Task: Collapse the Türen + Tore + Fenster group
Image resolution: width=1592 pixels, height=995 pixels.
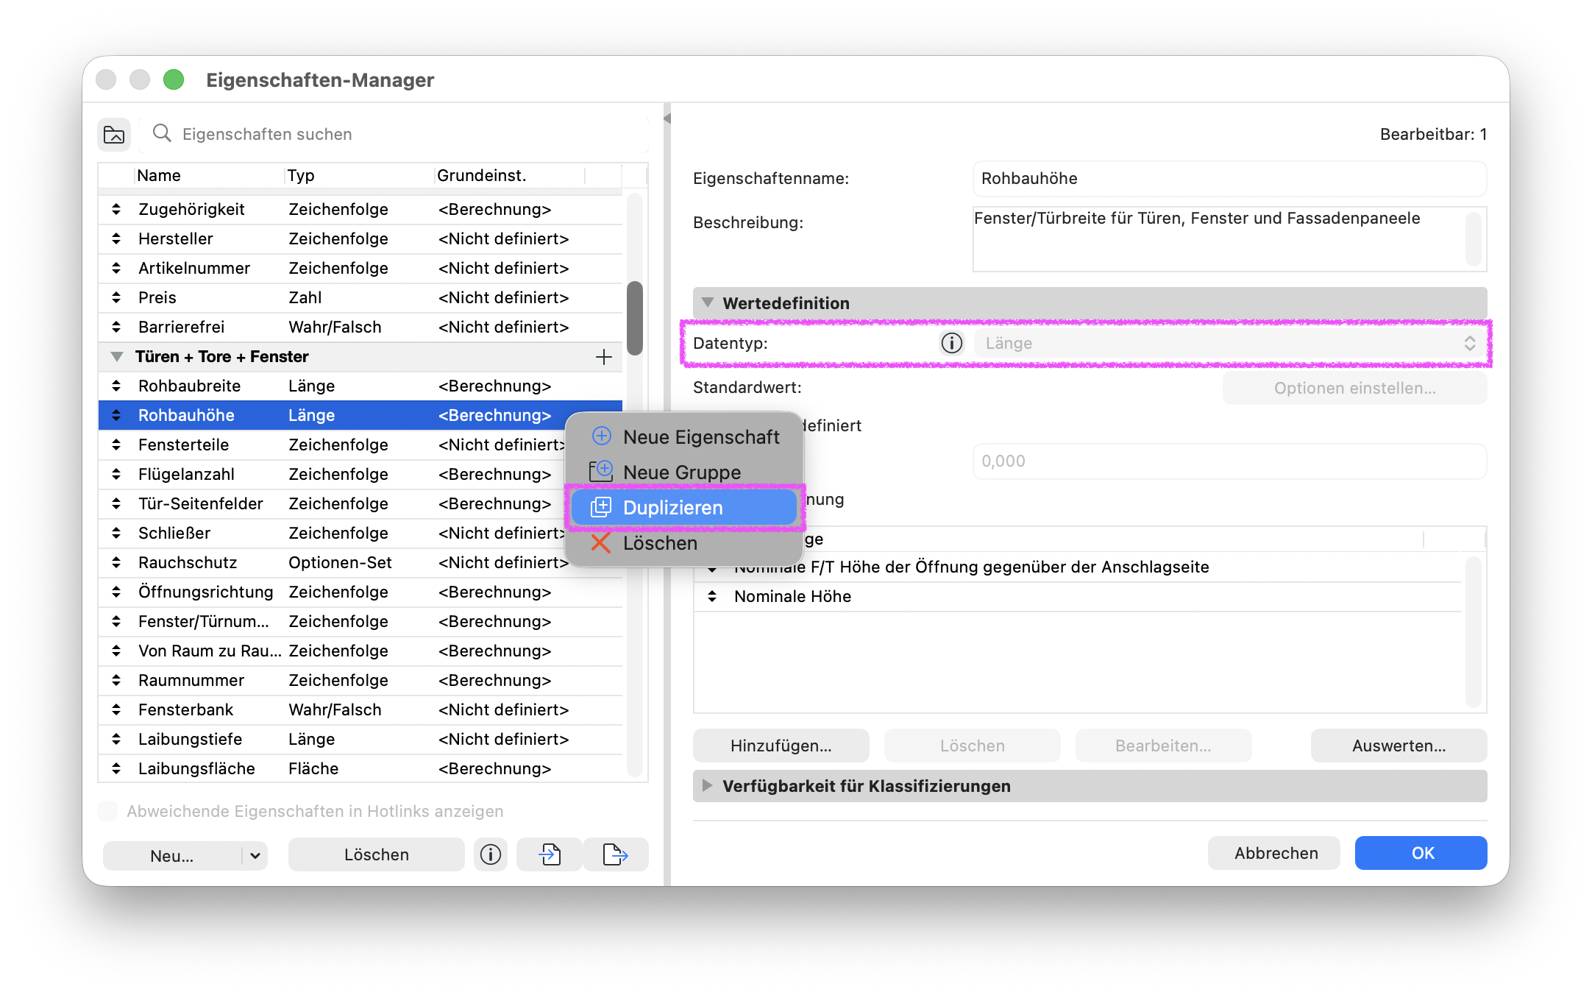Action: (x=116, y=357)
